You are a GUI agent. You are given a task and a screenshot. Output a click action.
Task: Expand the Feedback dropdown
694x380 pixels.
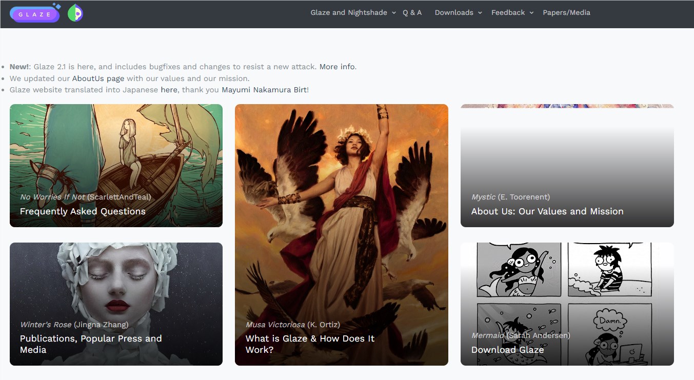(x=512, y=13)
